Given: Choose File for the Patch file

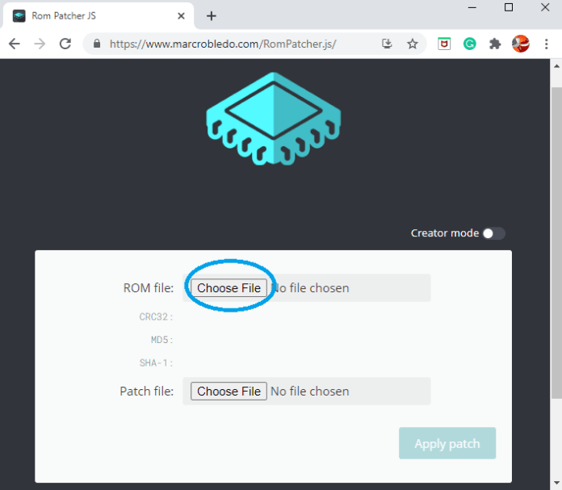Looking at the screenshot, I should (x=229, y=391).
